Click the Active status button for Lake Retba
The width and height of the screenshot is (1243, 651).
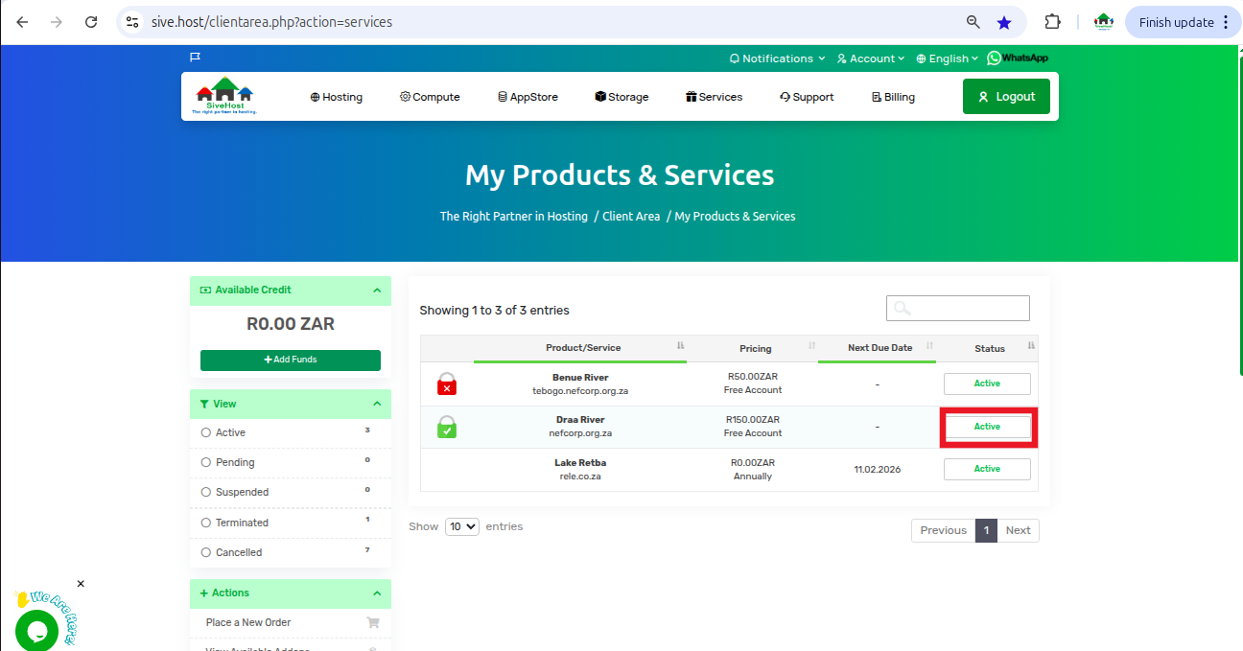(987, 469)
